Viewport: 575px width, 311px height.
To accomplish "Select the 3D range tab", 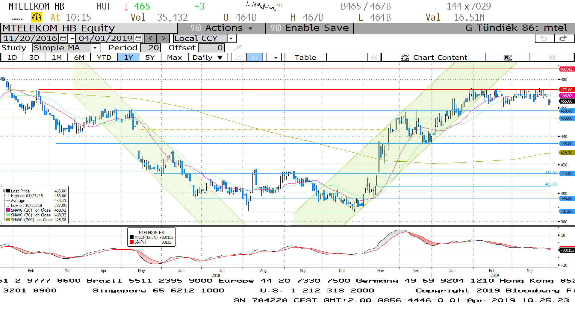I will 34,57.
